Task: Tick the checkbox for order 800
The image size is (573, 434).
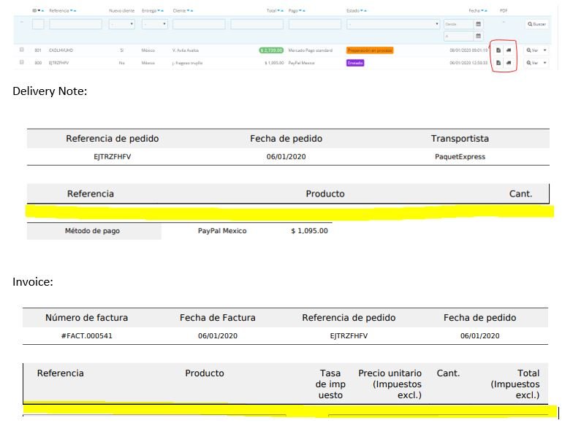Action: 22,62
